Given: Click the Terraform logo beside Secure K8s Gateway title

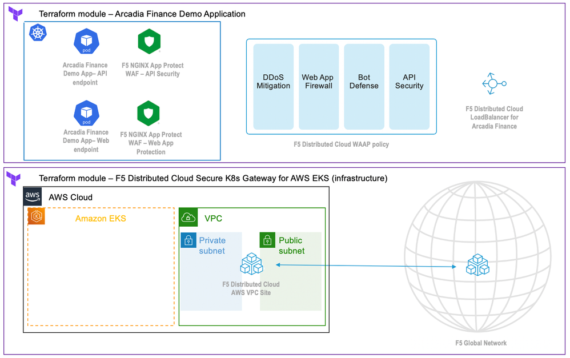Looking at the screenshot, I should point(14,179).
